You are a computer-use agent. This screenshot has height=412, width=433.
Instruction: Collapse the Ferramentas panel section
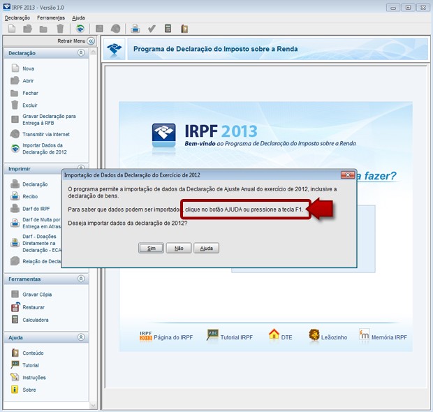click(81, 279)
